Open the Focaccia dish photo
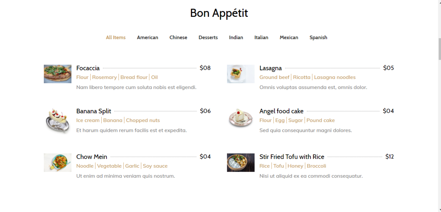 pyautogui.click(x=57, y=74)
